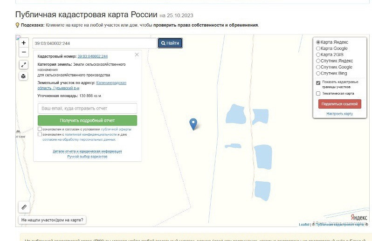Check agreement with публичной оферты checkbox

pos(40,129)
